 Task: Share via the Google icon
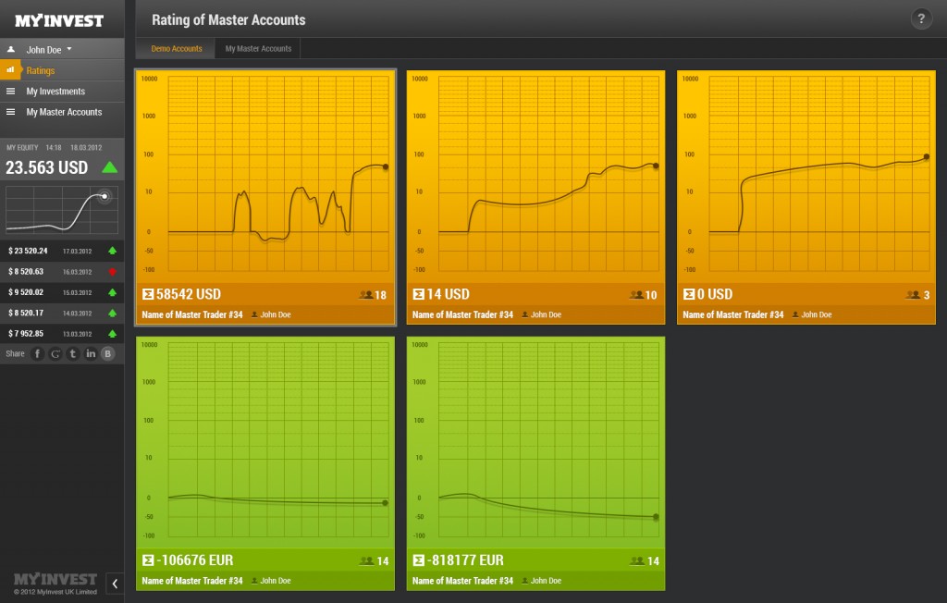click(55, 353)
